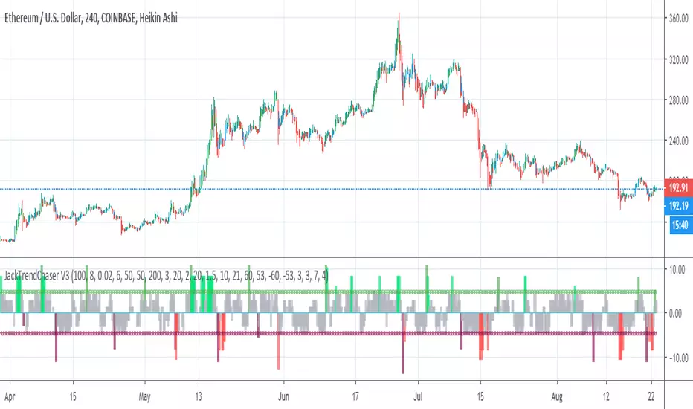Image resolution: width=693 pixels, height=409 pixels.
Task: Select the red 192.91 price label
Action: click(677, 188)
